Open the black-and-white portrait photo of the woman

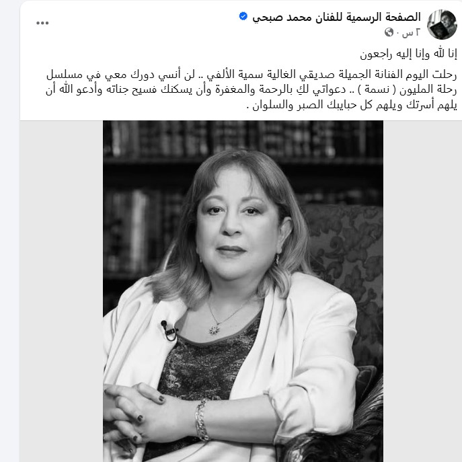(x=243, y=291)
